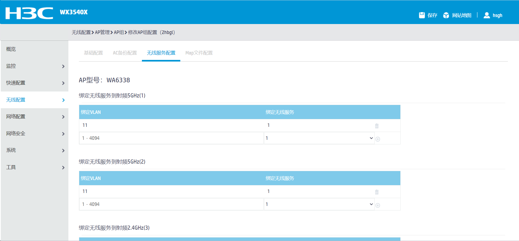Screen dimensions: 519x241
Task: Click the WX3540X model name
Action: [74, 12]
